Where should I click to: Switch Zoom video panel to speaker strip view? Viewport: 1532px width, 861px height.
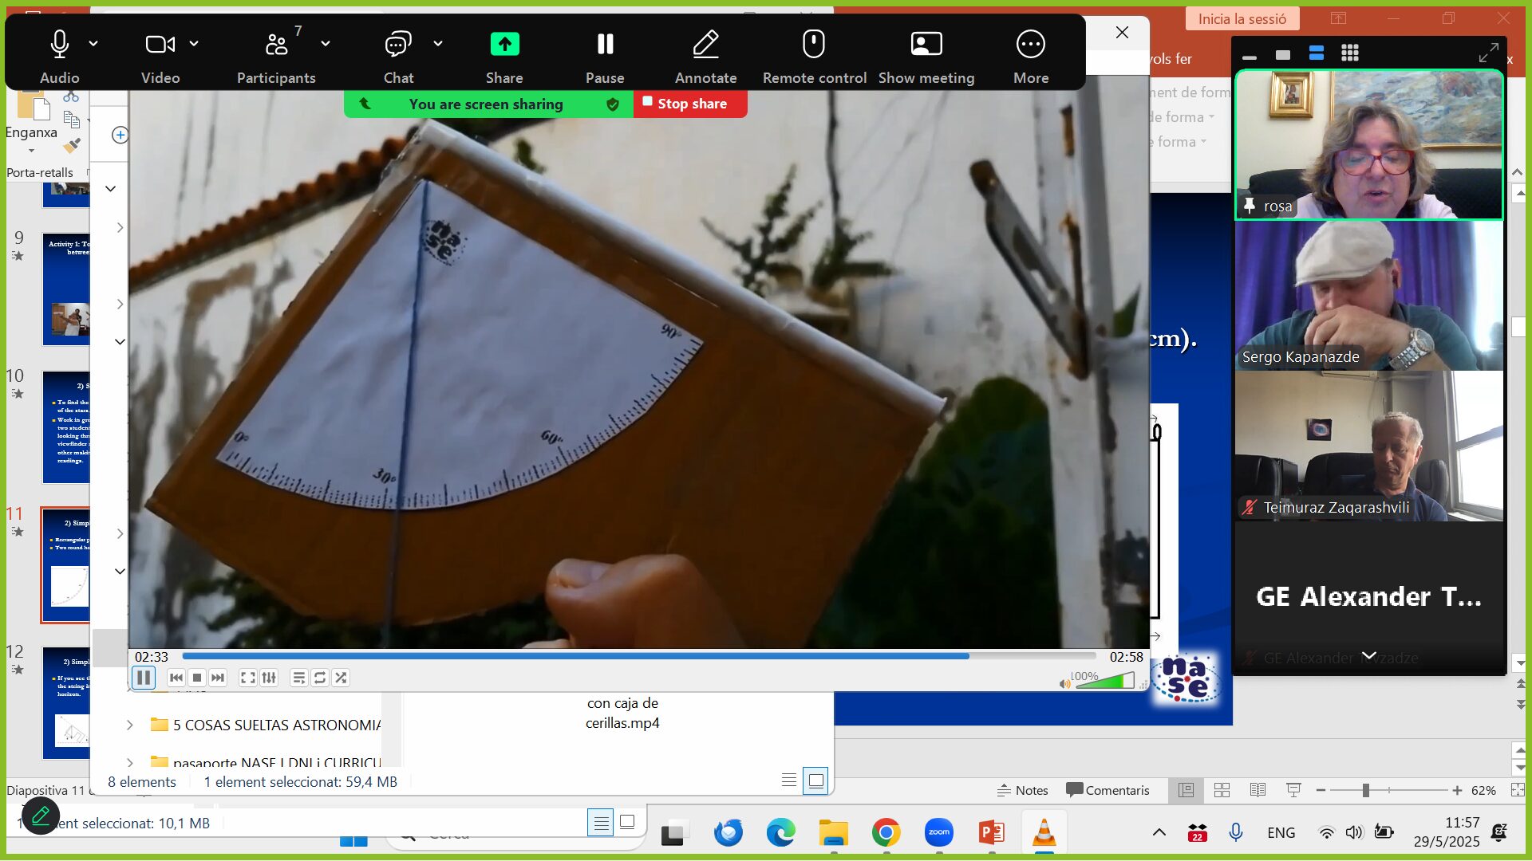1317,53
